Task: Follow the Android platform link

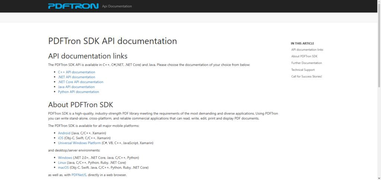Action: pos(64,133)
